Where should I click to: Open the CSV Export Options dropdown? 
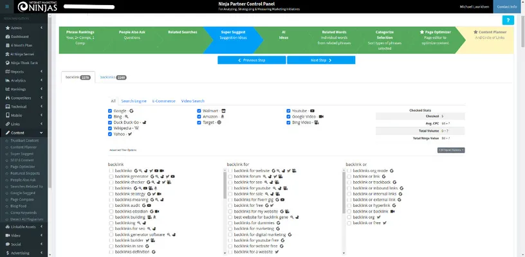(450, 150)
